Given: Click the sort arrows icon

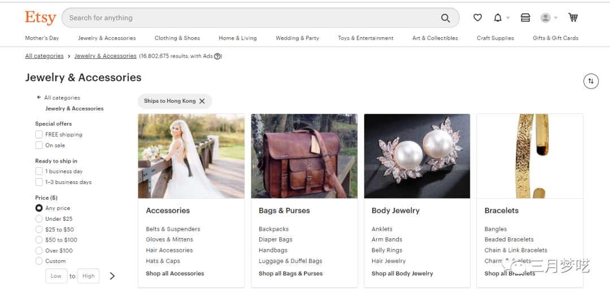Looking at the screenshot, I should click(590, 81).
